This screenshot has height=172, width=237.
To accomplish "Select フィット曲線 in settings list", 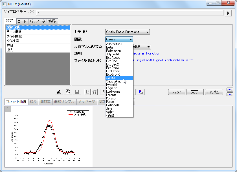I will (38, 36).
